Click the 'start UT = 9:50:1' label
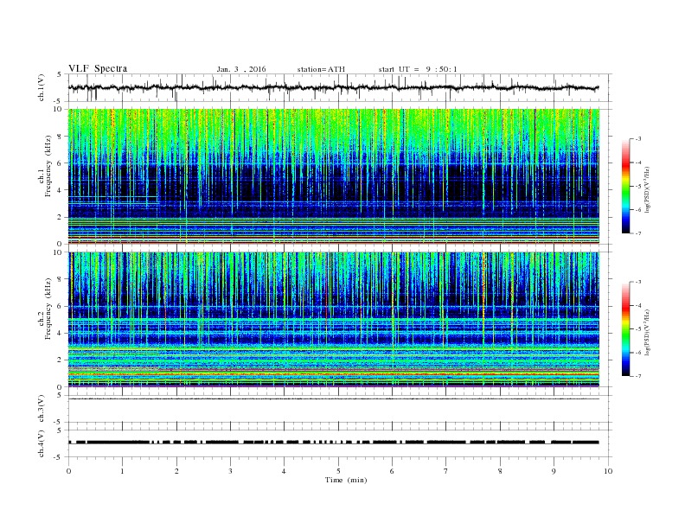 pos(418,69)
